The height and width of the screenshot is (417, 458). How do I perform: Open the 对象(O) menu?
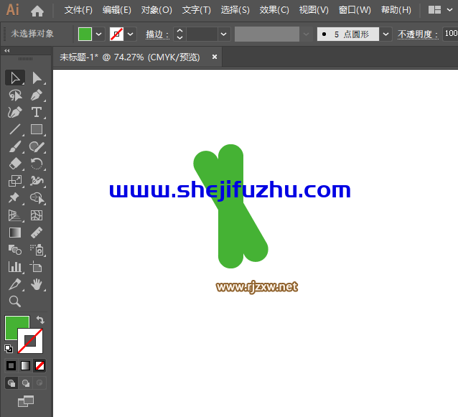pyautogui.click(x=156, y=10)
